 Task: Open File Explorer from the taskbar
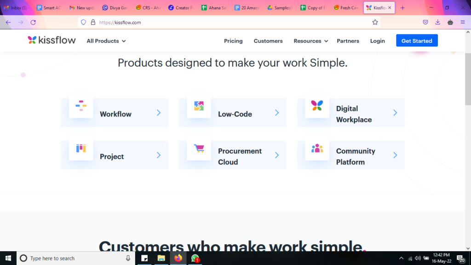pyautogui.click(x=161, y=258)
